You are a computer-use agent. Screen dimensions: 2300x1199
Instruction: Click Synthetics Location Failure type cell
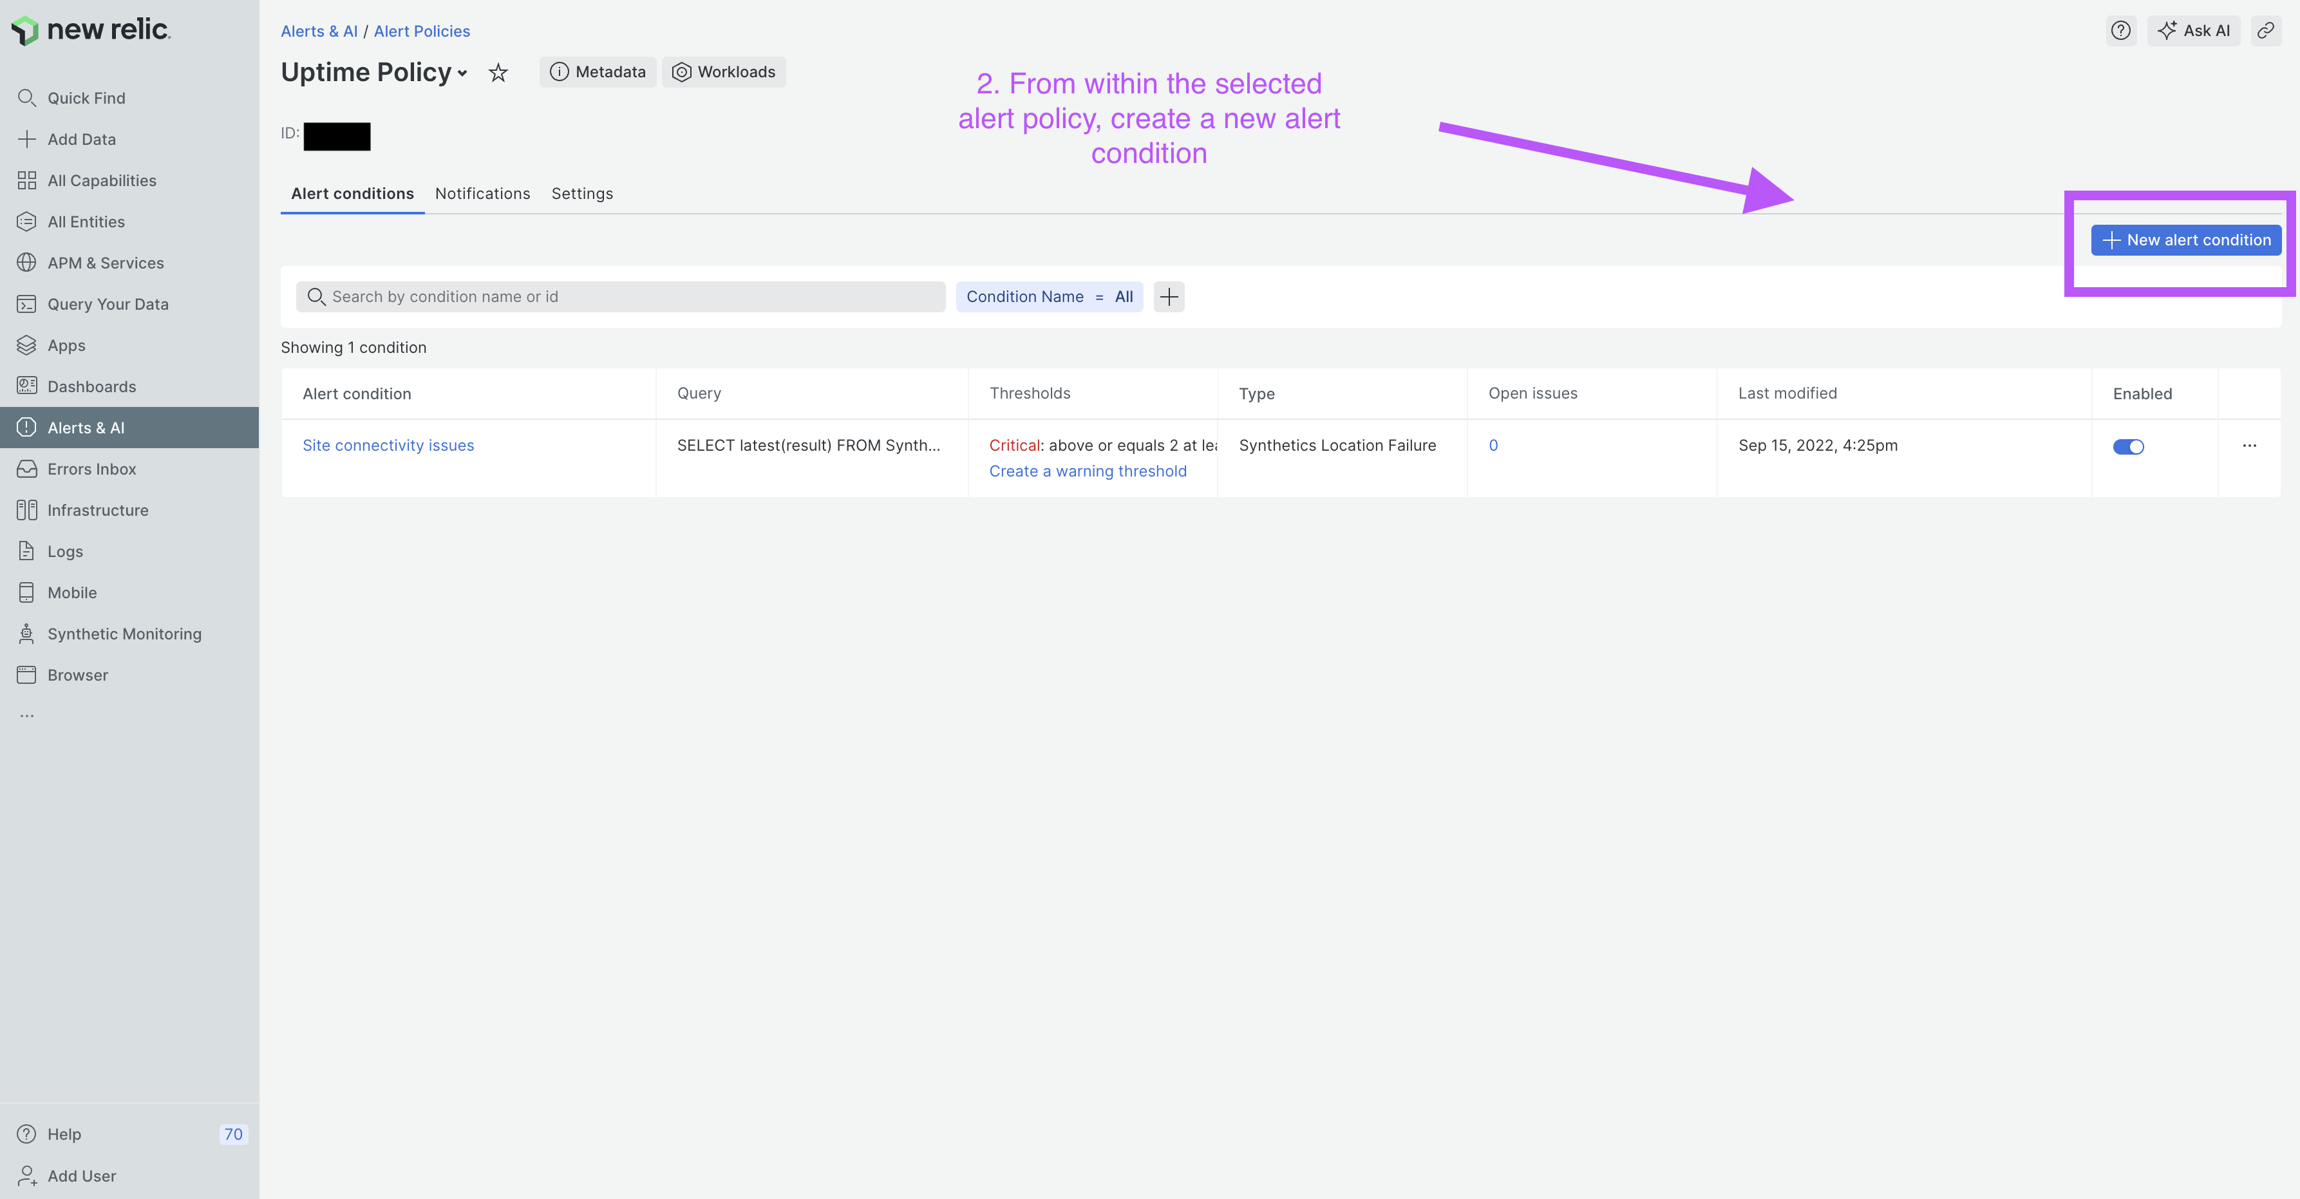coord(1337,446)
